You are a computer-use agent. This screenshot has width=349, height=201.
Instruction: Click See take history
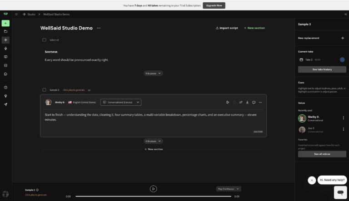coord(322,69)
